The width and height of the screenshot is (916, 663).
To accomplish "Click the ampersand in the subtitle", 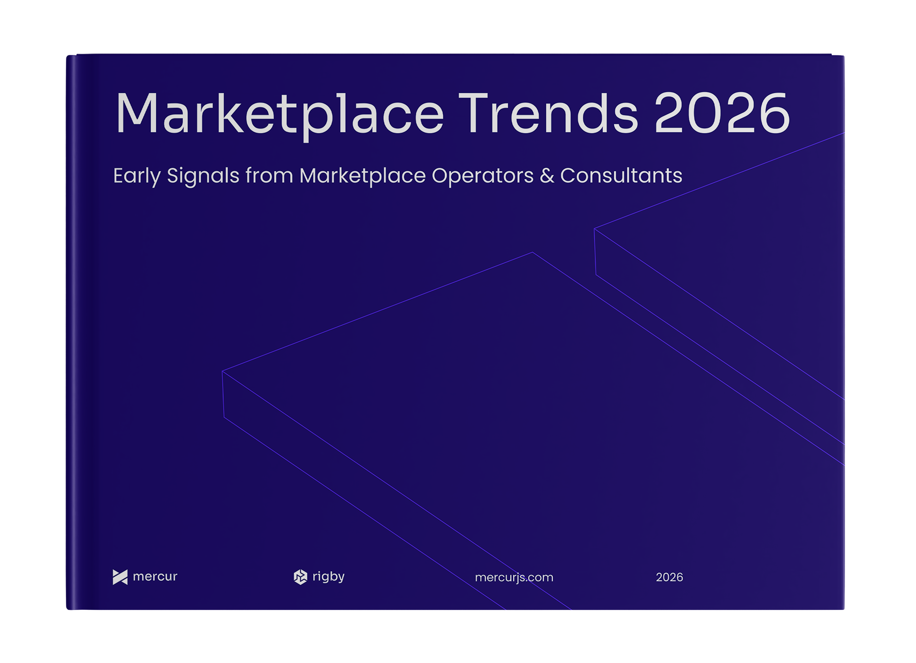I will tap(547, 176).
